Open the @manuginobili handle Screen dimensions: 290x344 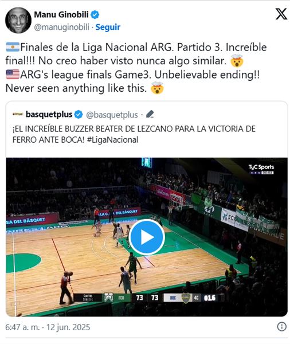click(62, 27)
